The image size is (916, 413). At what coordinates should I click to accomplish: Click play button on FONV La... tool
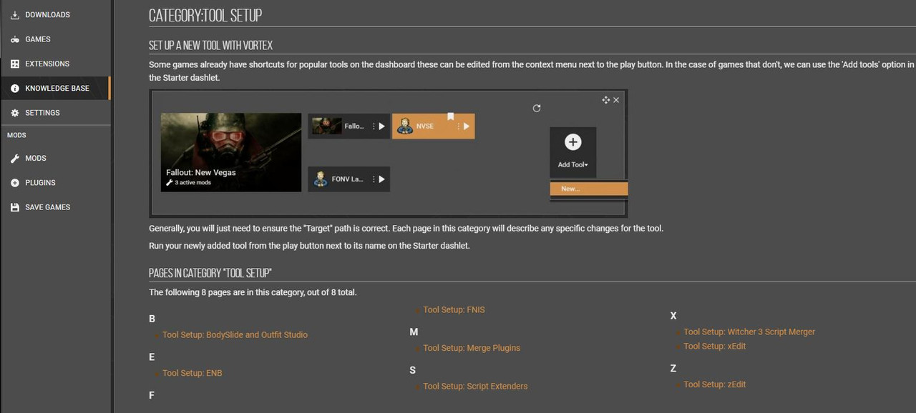coord(381,179)
